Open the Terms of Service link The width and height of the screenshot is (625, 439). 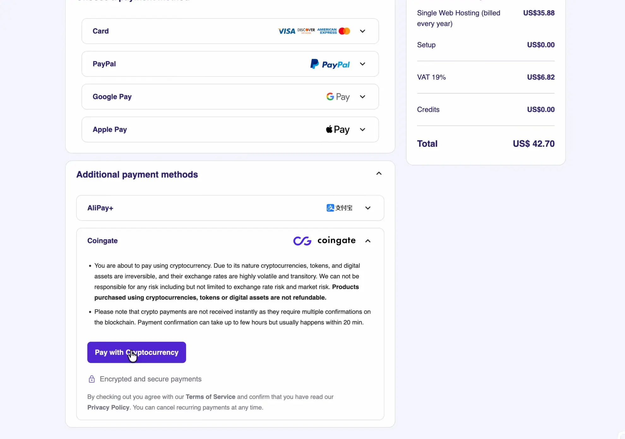click(x=210, y=397)
